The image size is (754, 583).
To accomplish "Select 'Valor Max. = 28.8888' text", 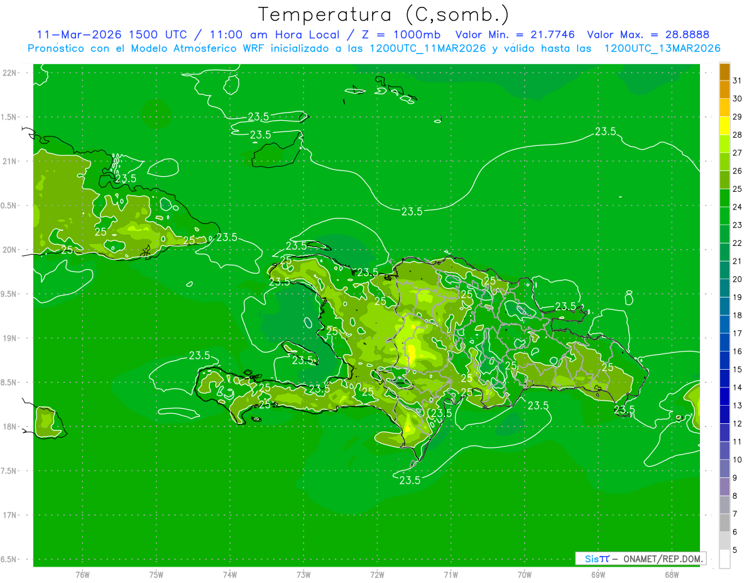I will pos(648,35).
